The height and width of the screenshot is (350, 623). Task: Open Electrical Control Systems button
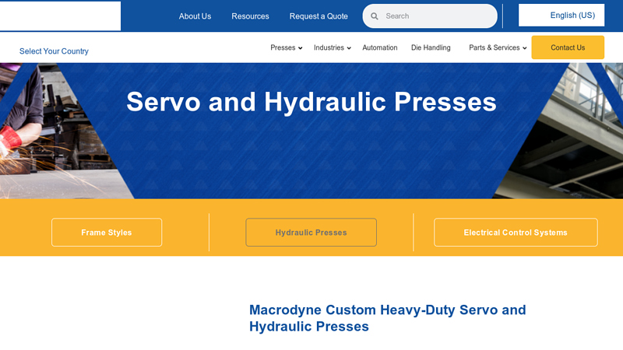click(516, 232)
